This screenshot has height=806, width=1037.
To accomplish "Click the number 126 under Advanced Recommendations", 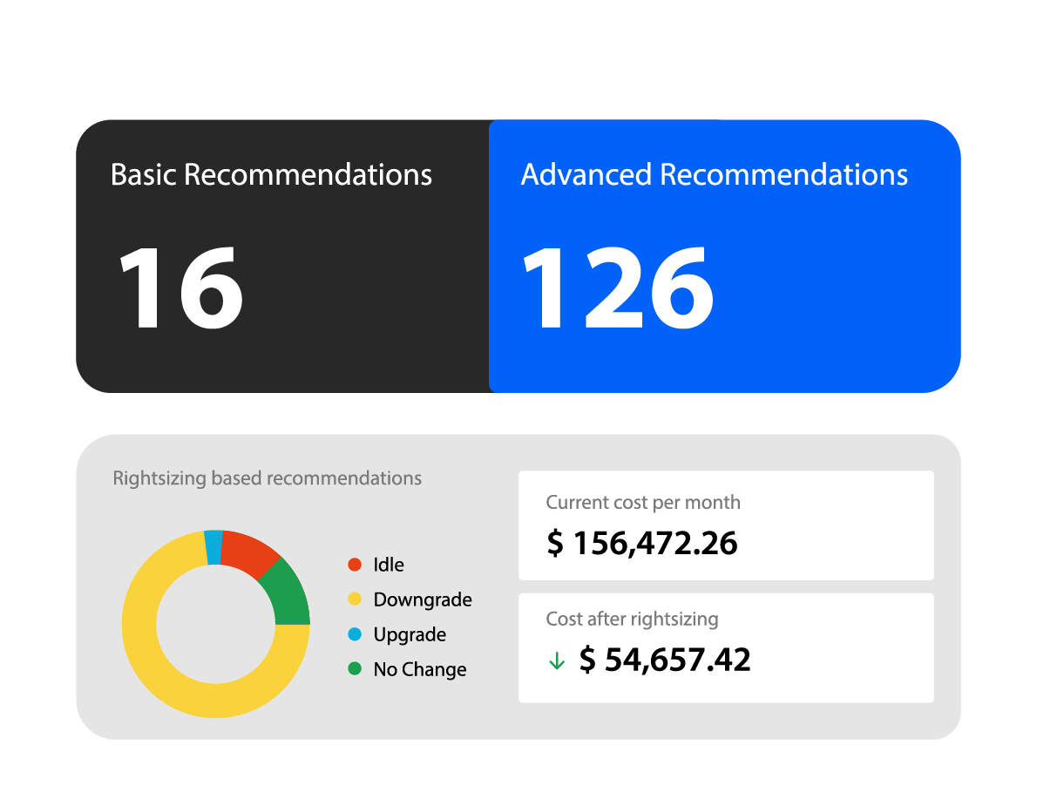I will click(617, 288).
